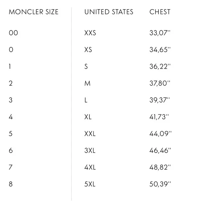The width and height of the screenshot is (205, 205).
Task: Click chest measurement 36,22"
Action: 160,66
